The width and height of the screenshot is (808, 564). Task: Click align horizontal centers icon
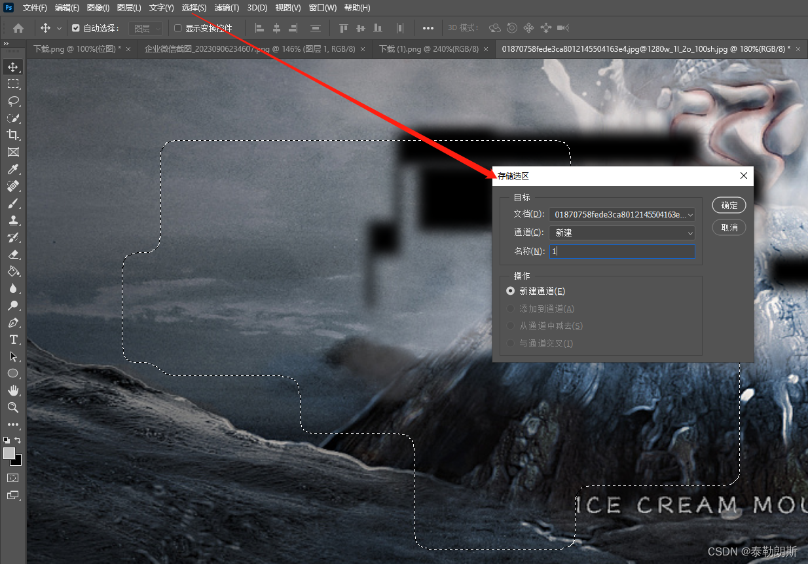276,28
